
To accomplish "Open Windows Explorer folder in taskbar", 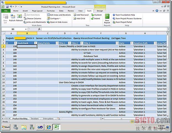I will coord(24,127).
